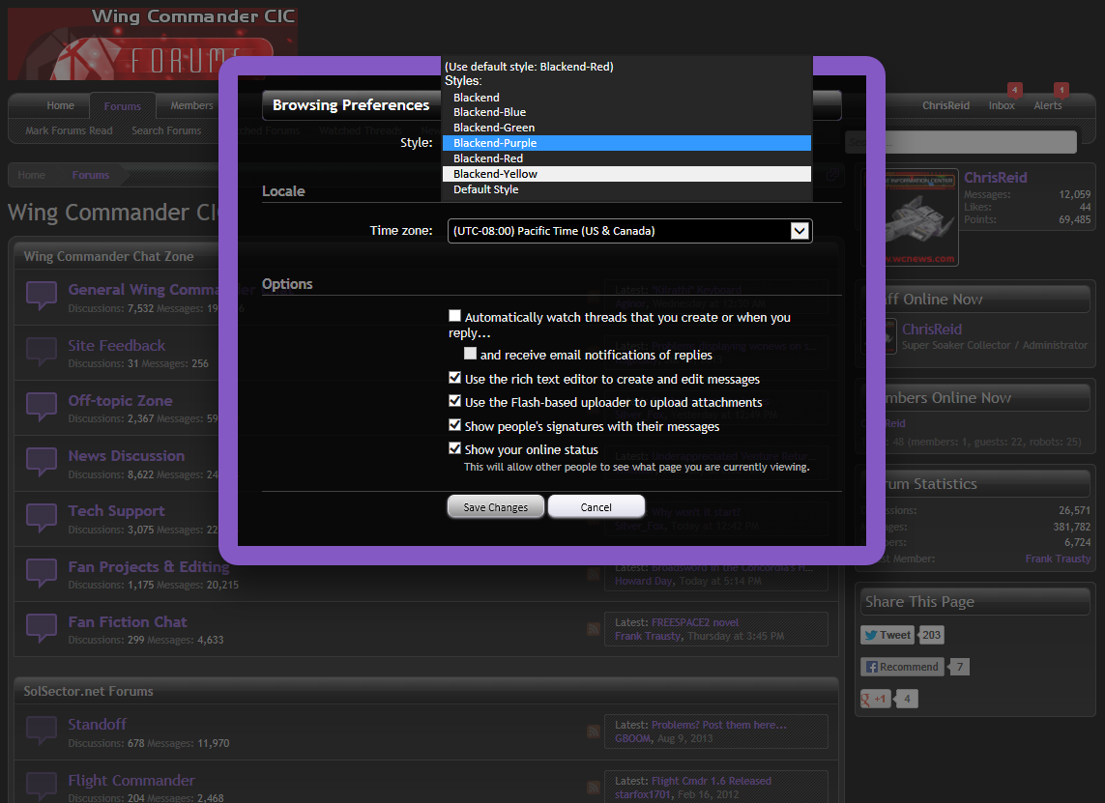
Task: Click the Twitter Tweet share button
Action: coord(887,635)
